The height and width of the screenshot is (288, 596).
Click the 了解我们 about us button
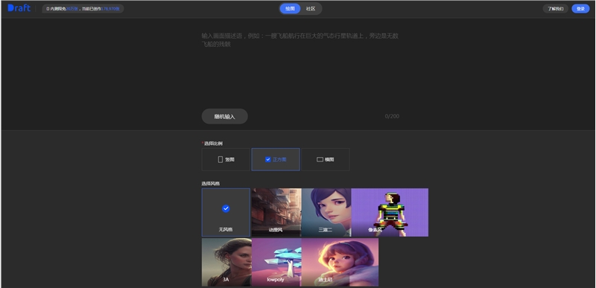[555, 9]
